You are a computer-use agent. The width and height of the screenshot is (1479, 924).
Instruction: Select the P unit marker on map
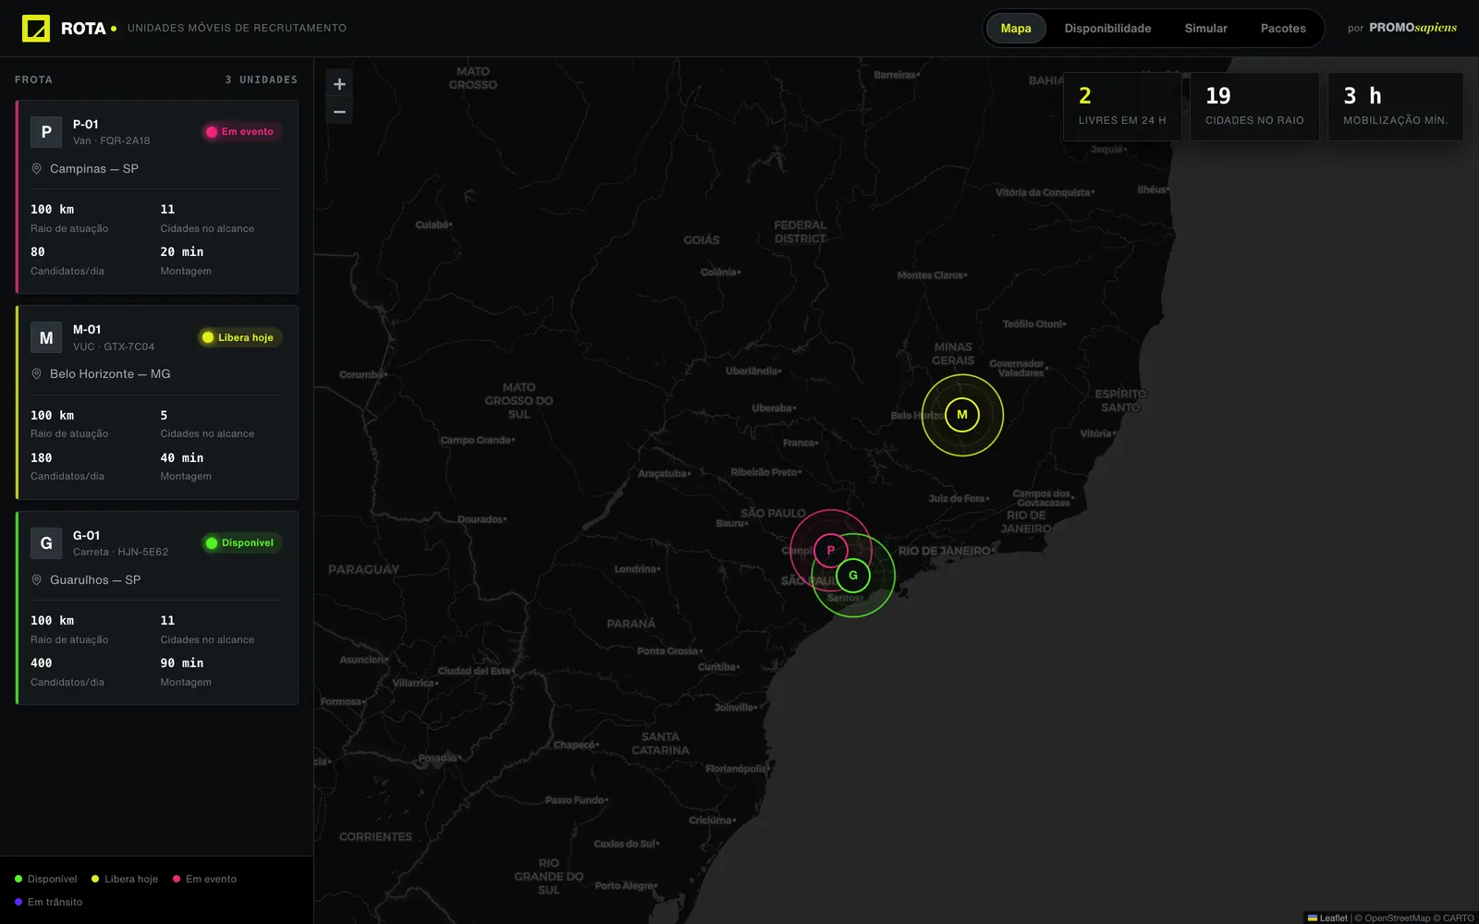point(830,551)
